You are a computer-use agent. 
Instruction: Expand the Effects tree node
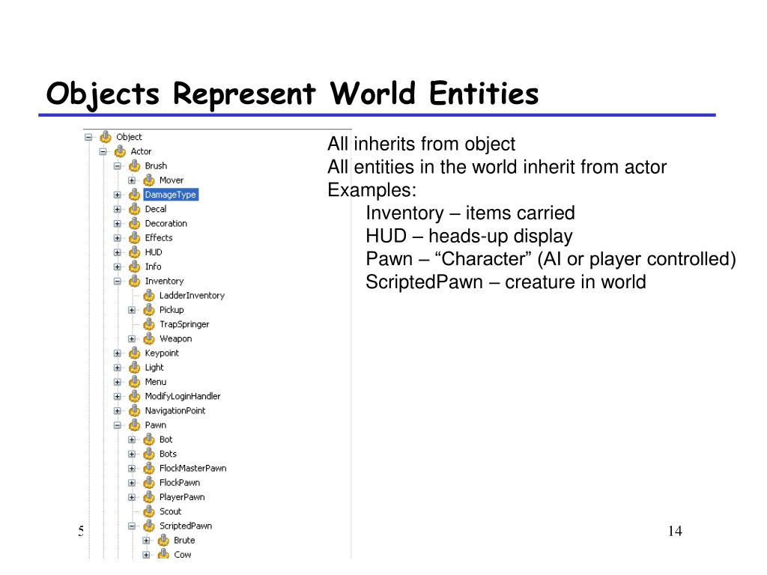[x=118, y=238]
